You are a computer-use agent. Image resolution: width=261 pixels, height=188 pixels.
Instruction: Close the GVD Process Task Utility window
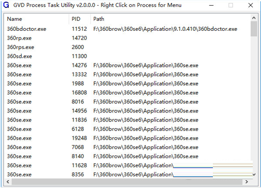(251, 5)
